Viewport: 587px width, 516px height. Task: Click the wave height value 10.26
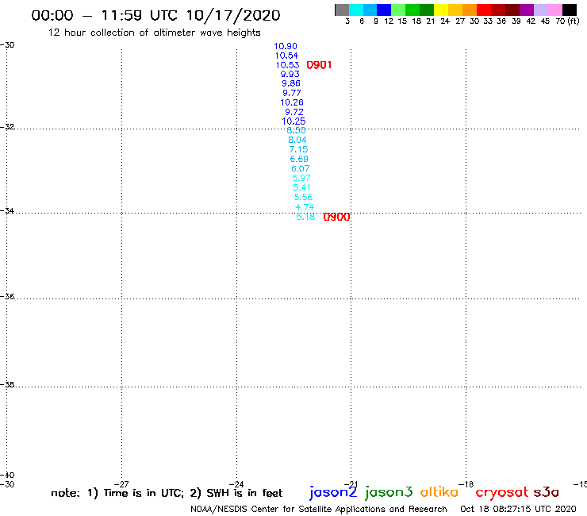click(292, 102)
